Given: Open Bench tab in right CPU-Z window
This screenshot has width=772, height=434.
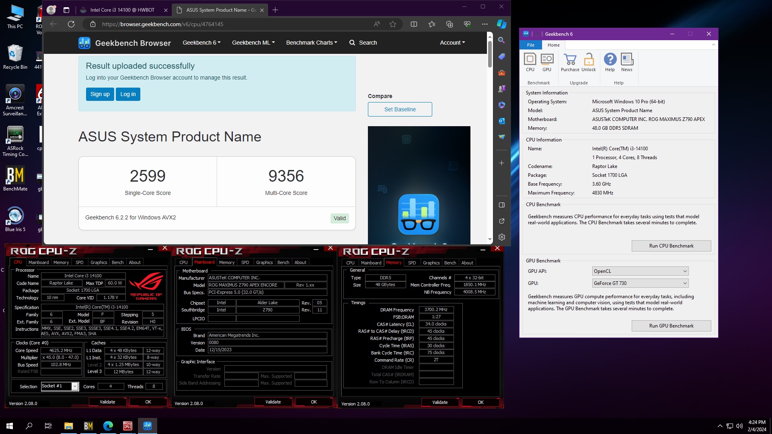Looking at the screenshot, I should 450,263.
